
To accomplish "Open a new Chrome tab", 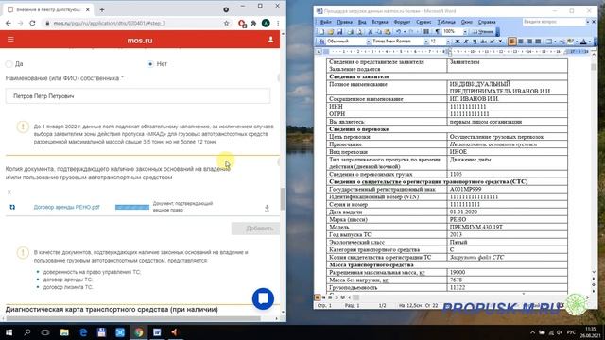I will click(x=102, y=9).
